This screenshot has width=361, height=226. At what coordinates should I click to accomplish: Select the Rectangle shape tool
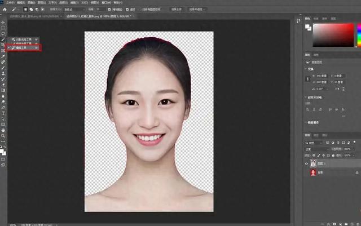coord(3,125)
